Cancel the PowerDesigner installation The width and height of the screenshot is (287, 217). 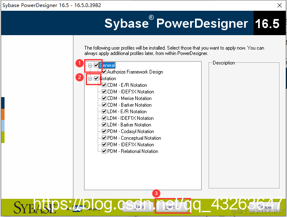click(x=264, y=207)
